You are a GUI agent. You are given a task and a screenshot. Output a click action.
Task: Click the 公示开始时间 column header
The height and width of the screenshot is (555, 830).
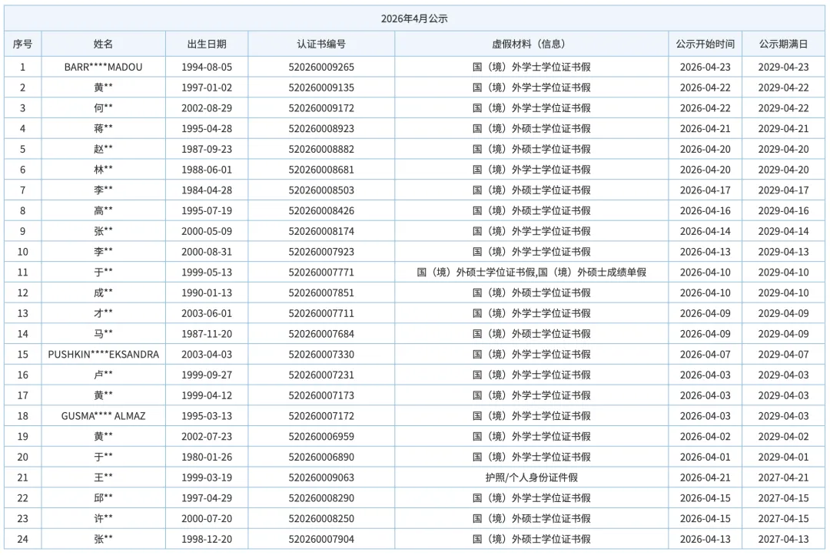[705, 44]
